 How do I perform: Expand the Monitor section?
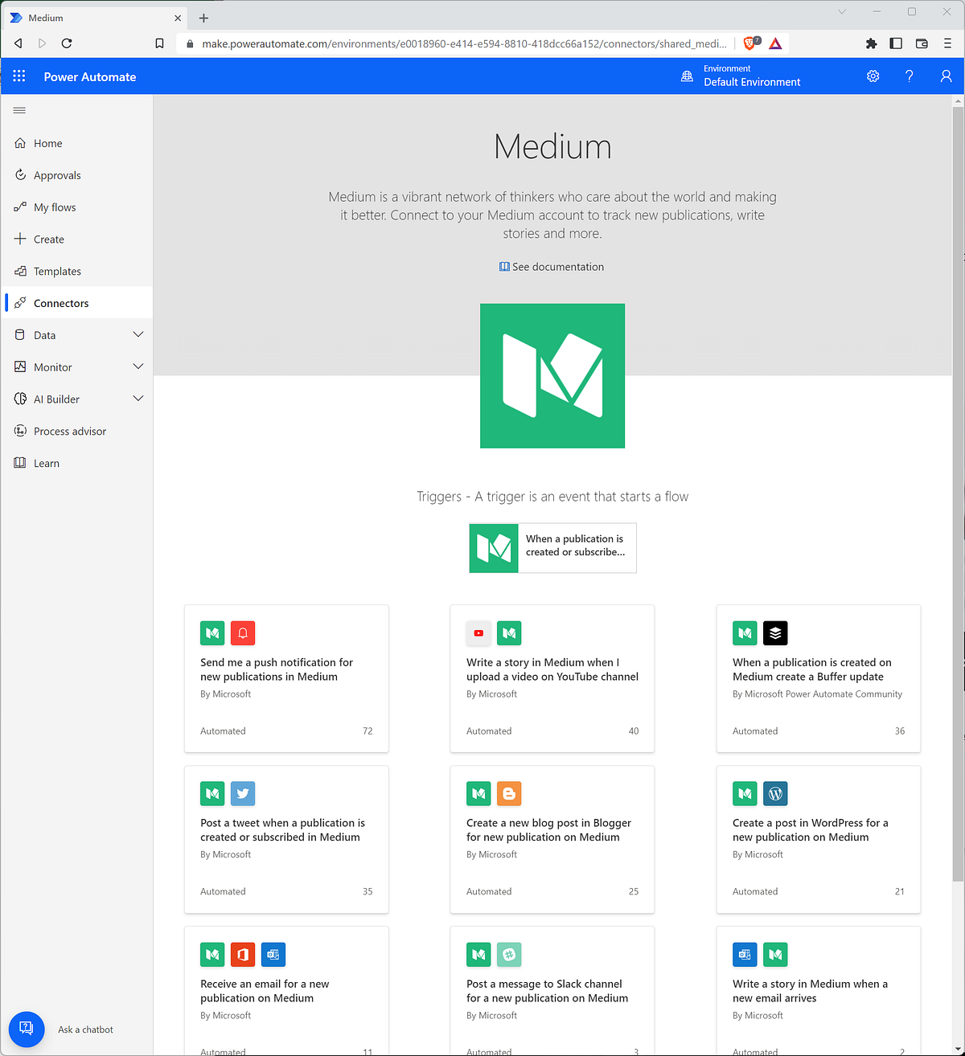tap(76, 366)
